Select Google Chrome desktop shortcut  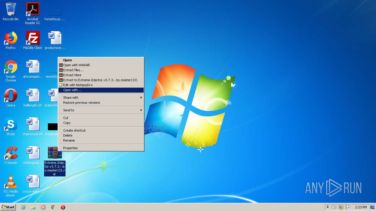tap(11, 71)
